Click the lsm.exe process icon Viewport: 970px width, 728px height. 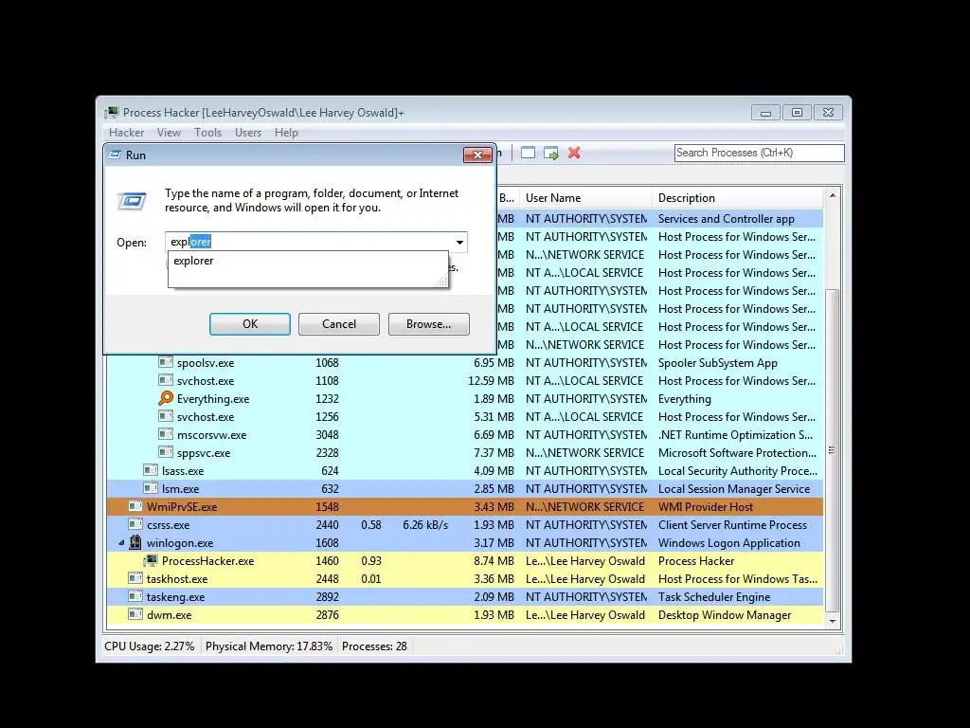click(151, 488)
